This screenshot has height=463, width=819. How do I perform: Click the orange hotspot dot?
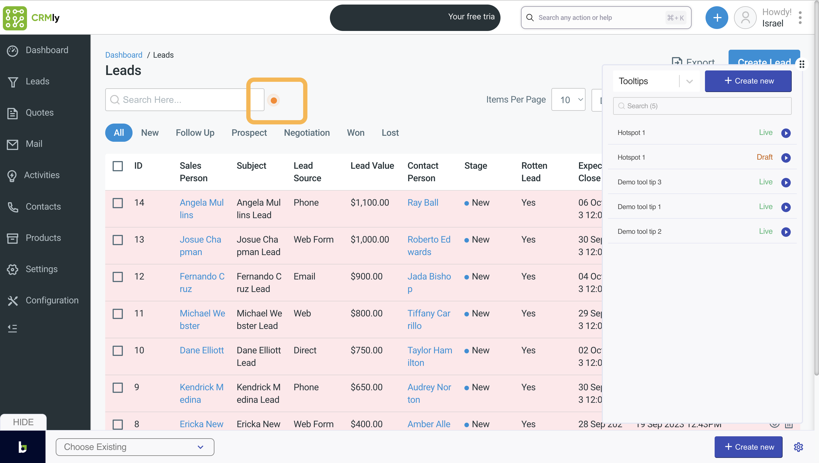[x=273, y=101]
